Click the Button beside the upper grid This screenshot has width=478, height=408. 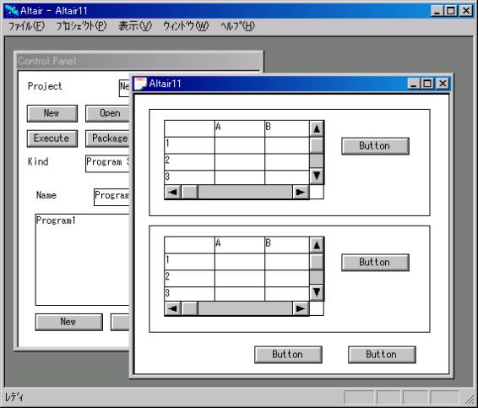(x=375, y=146)
